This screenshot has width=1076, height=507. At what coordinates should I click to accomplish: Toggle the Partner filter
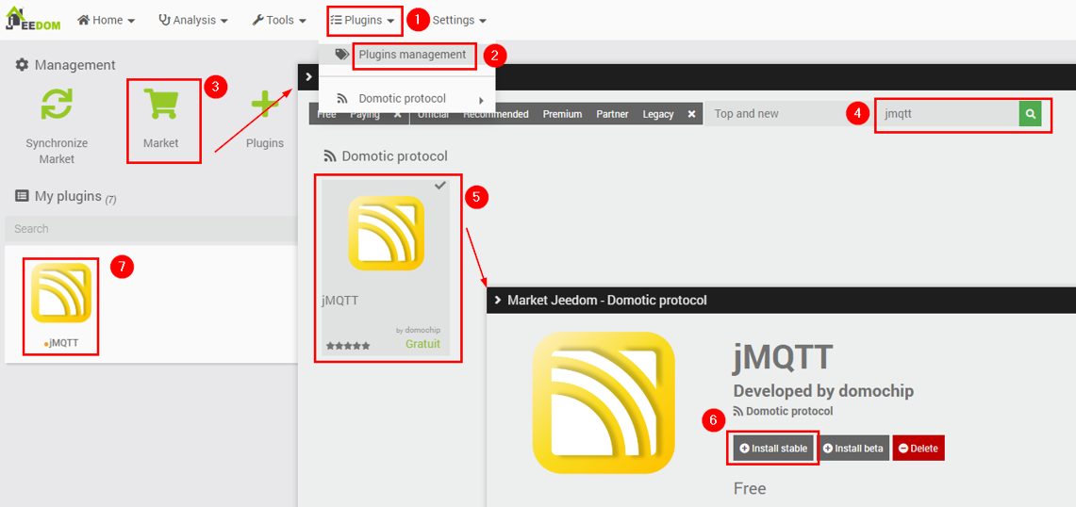point(612,114)
